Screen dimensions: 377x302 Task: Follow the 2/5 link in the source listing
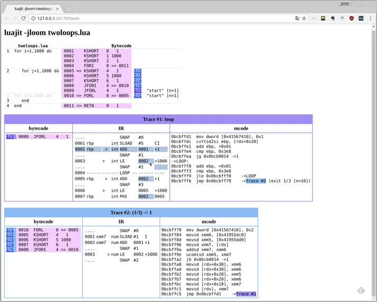tap(138, 85)
